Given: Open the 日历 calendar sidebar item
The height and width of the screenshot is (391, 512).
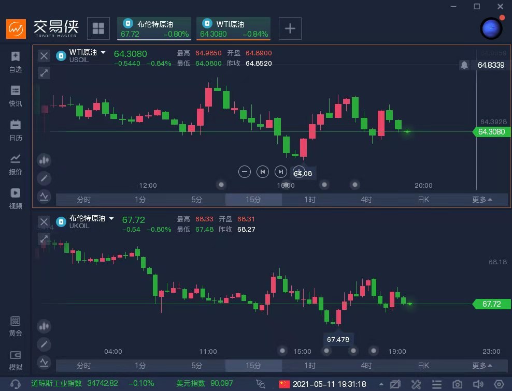Looking at the screenshot, I should pos(16,130).
